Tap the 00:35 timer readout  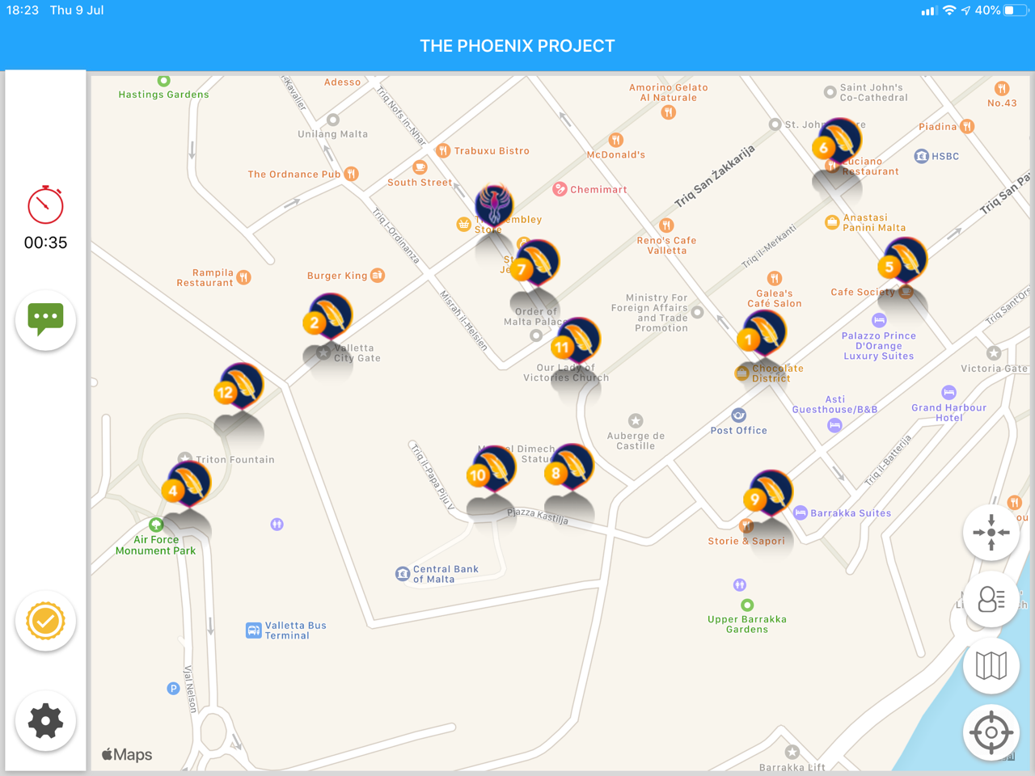click(x=45, y=242)
